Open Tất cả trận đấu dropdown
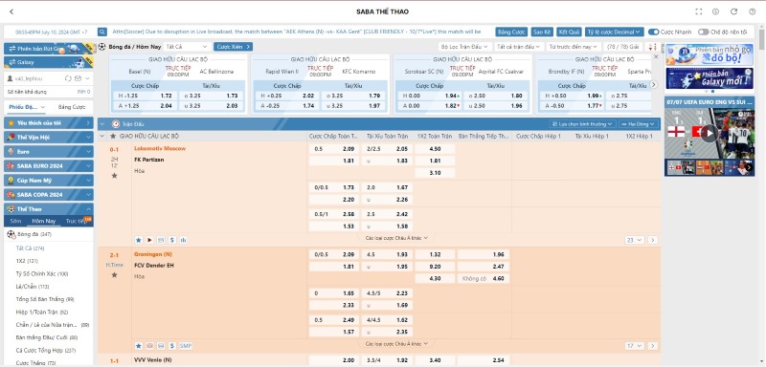766x367 pixels. [519, 47]
